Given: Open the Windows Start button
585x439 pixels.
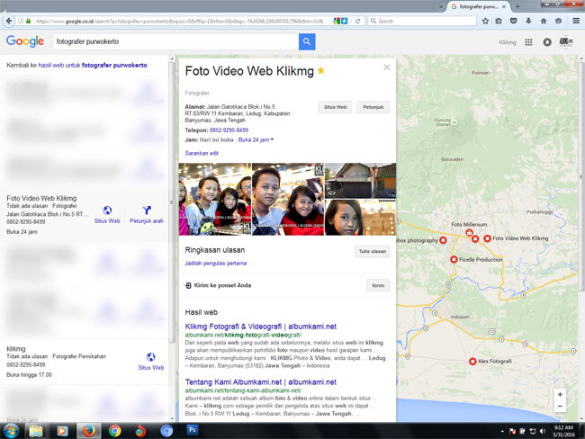Looking at the screenshot, I should (11, 431).
